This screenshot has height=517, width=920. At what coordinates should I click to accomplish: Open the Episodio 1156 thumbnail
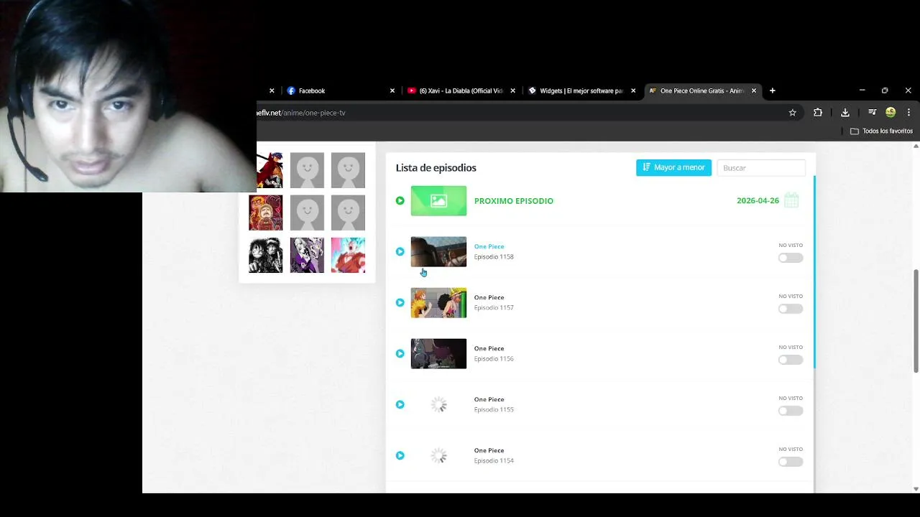click(x=438, y=354)
